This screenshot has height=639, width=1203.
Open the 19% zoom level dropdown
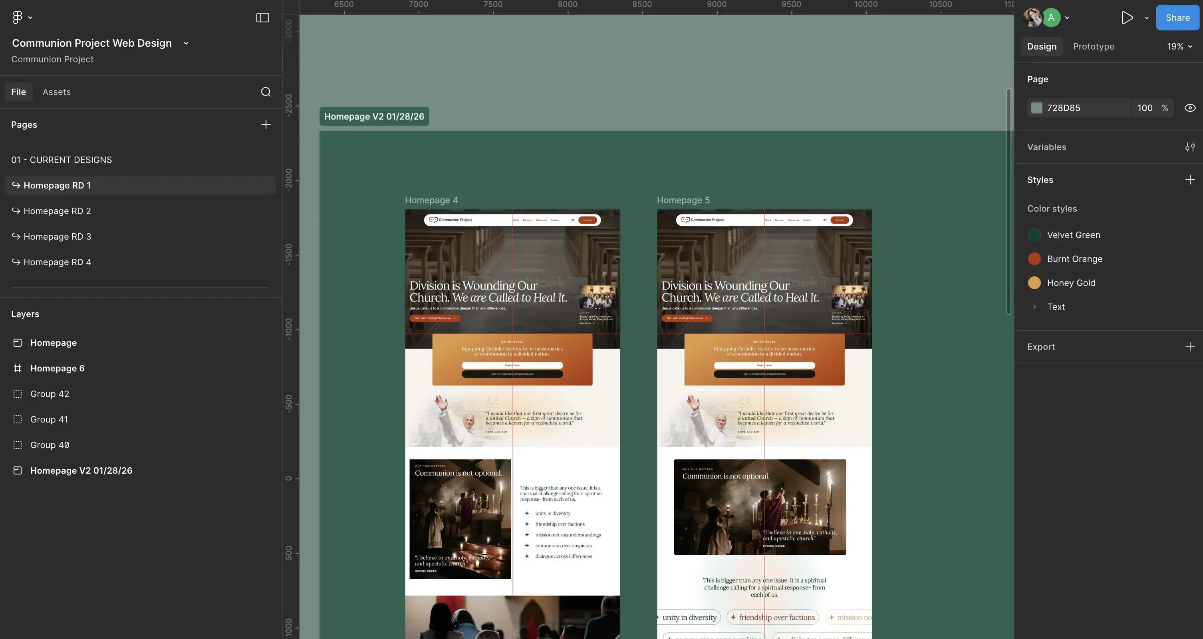(1180, 46)
